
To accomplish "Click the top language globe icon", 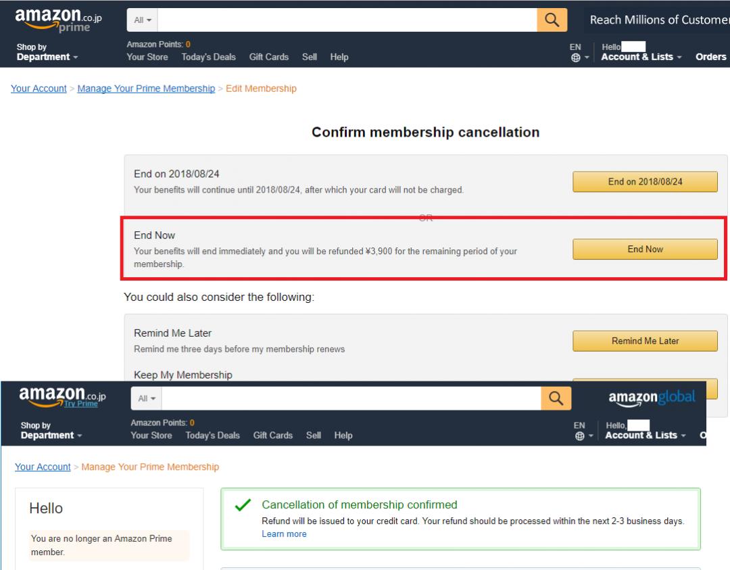I will (x=575, y=57).
